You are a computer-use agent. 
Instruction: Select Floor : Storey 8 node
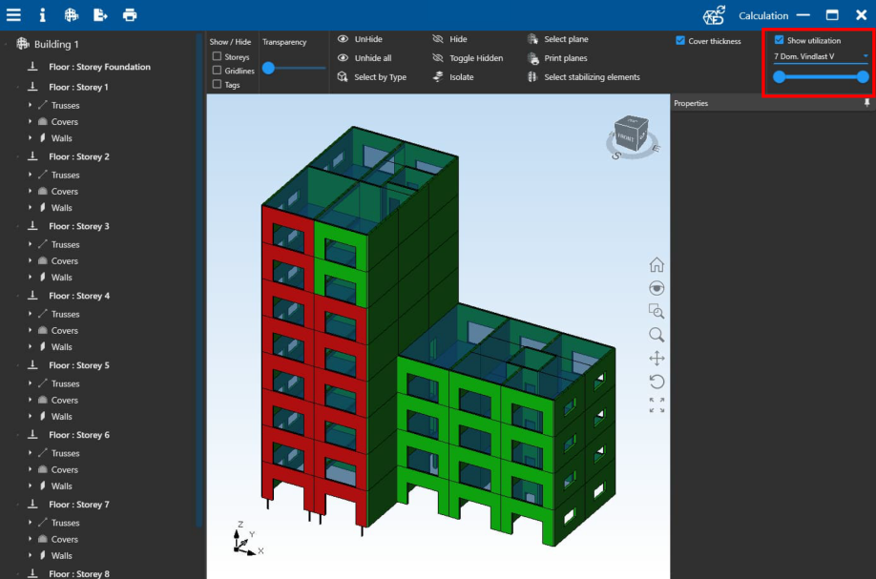[x=79, y=573]
